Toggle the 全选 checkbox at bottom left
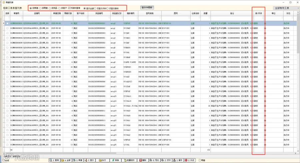Screen dimensions: 300x163 4,160
